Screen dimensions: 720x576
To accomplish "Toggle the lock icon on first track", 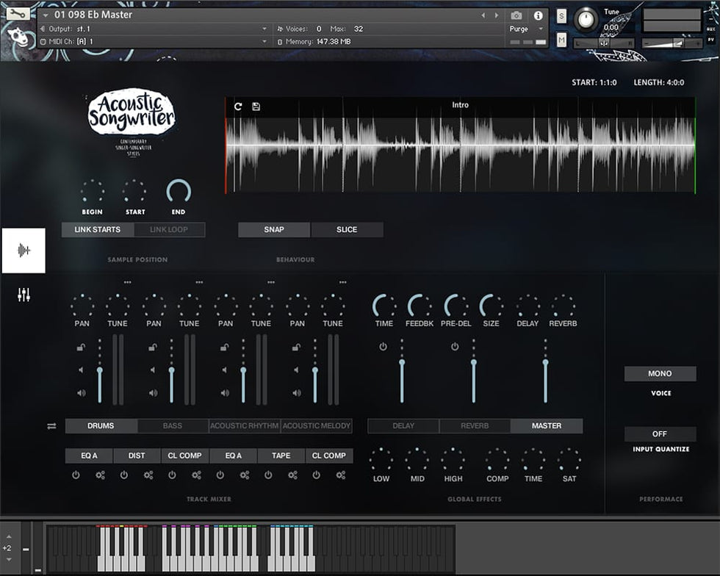I will coord(81,348).
